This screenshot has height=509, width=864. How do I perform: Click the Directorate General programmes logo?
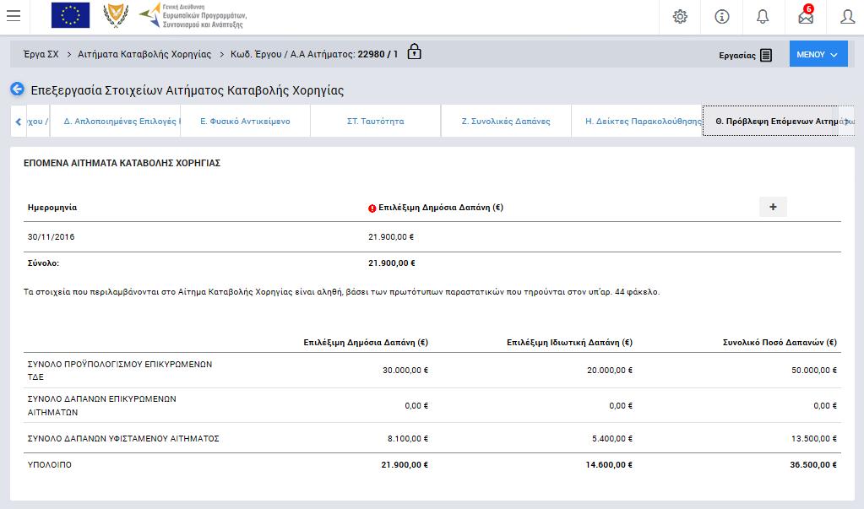tap(193, 15)
